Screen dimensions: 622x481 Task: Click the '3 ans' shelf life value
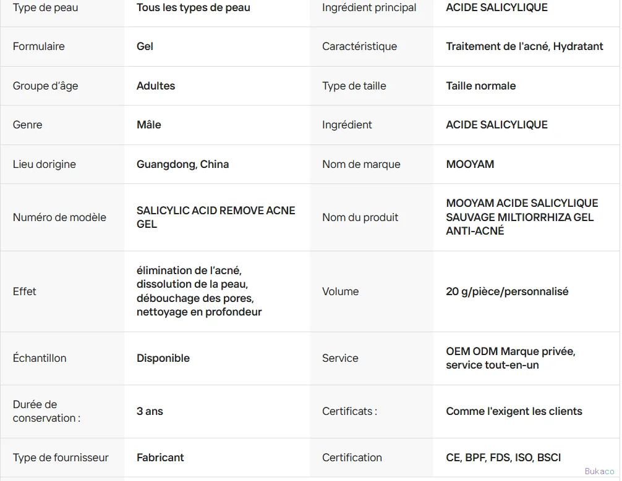(x=150, y=411)
